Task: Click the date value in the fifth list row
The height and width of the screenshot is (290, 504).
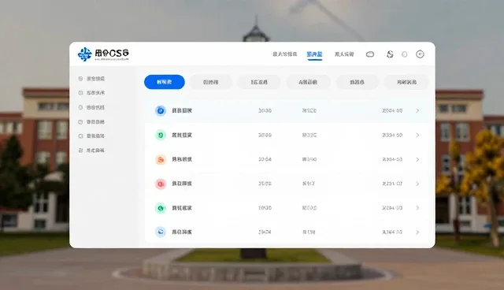Action: [x=392, y=208]
